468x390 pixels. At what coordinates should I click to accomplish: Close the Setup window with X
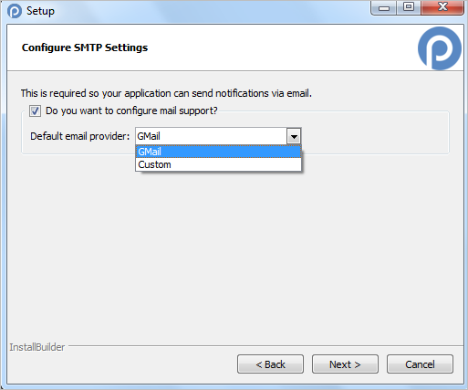click(x=442, y=7)
